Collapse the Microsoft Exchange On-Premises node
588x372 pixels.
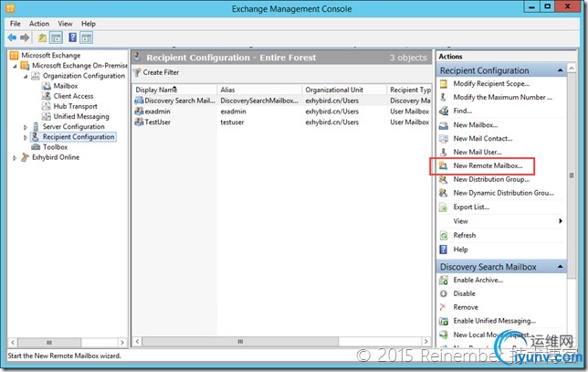tap(15, 66)
